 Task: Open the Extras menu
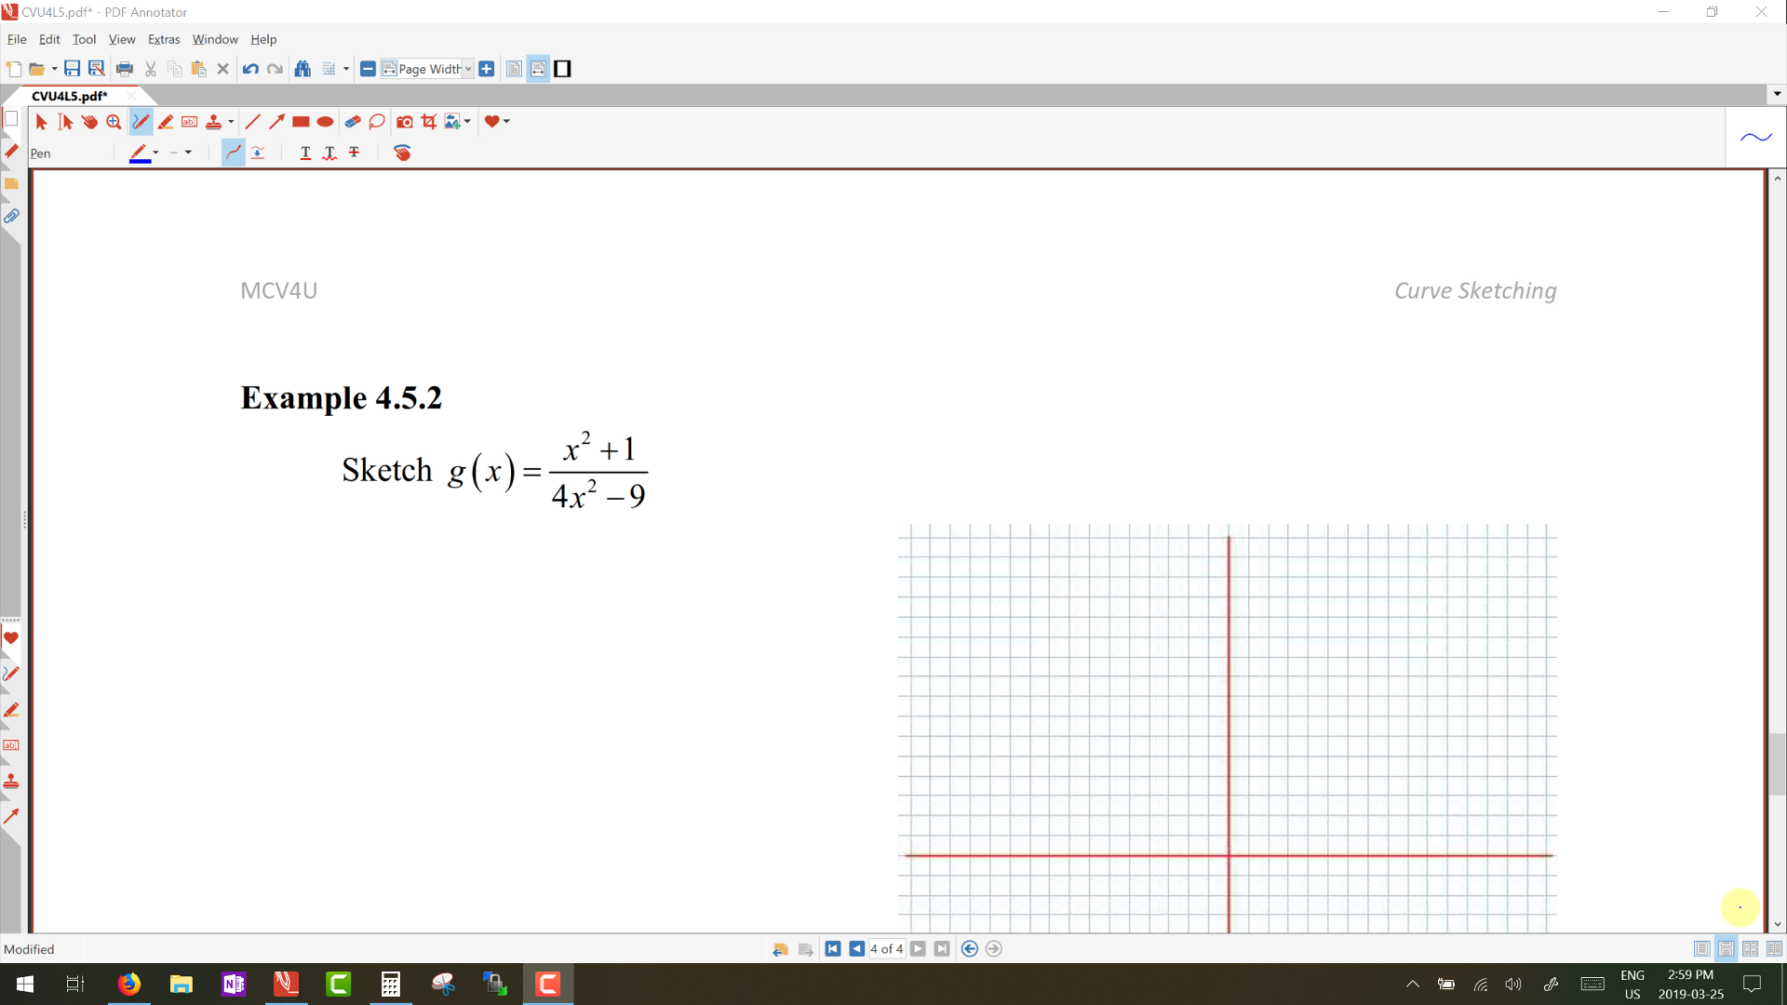pyautogui.click(x=163, y=39)
